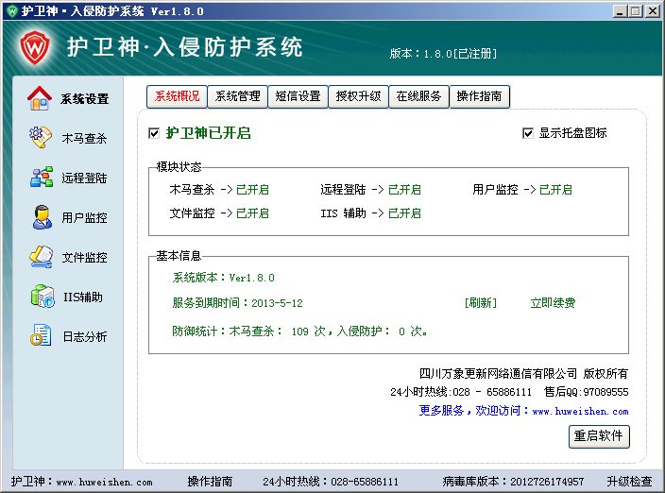665x493 pixels.
Task: Uncheck the 显示托盘图标 checkbox
Action: point(528,134)
